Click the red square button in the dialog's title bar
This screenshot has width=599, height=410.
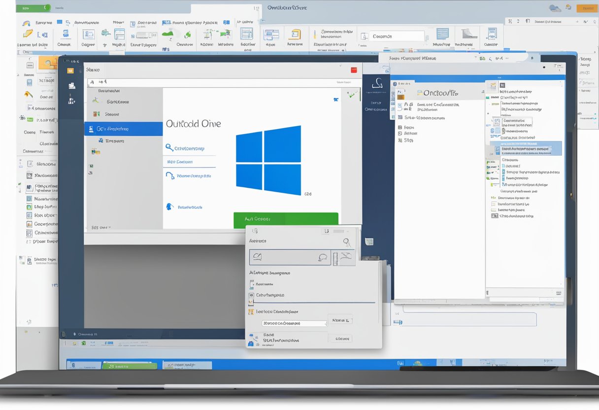[x=353, y=70]
